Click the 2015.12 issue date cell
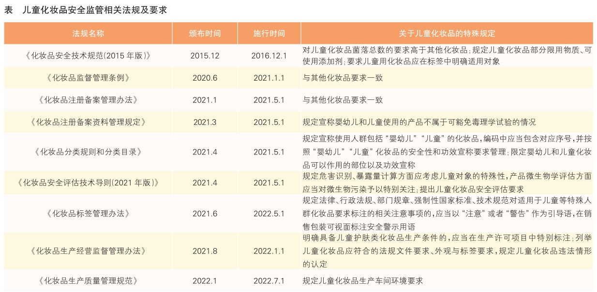This screenshot has height=292, width=597. tap(205, 56)
